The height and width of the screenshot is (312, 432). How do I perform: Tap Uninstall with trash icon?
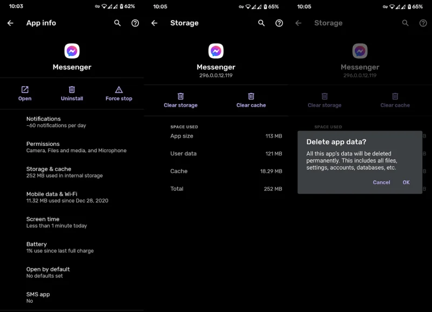pyautogui.click(x=72, y=93)
